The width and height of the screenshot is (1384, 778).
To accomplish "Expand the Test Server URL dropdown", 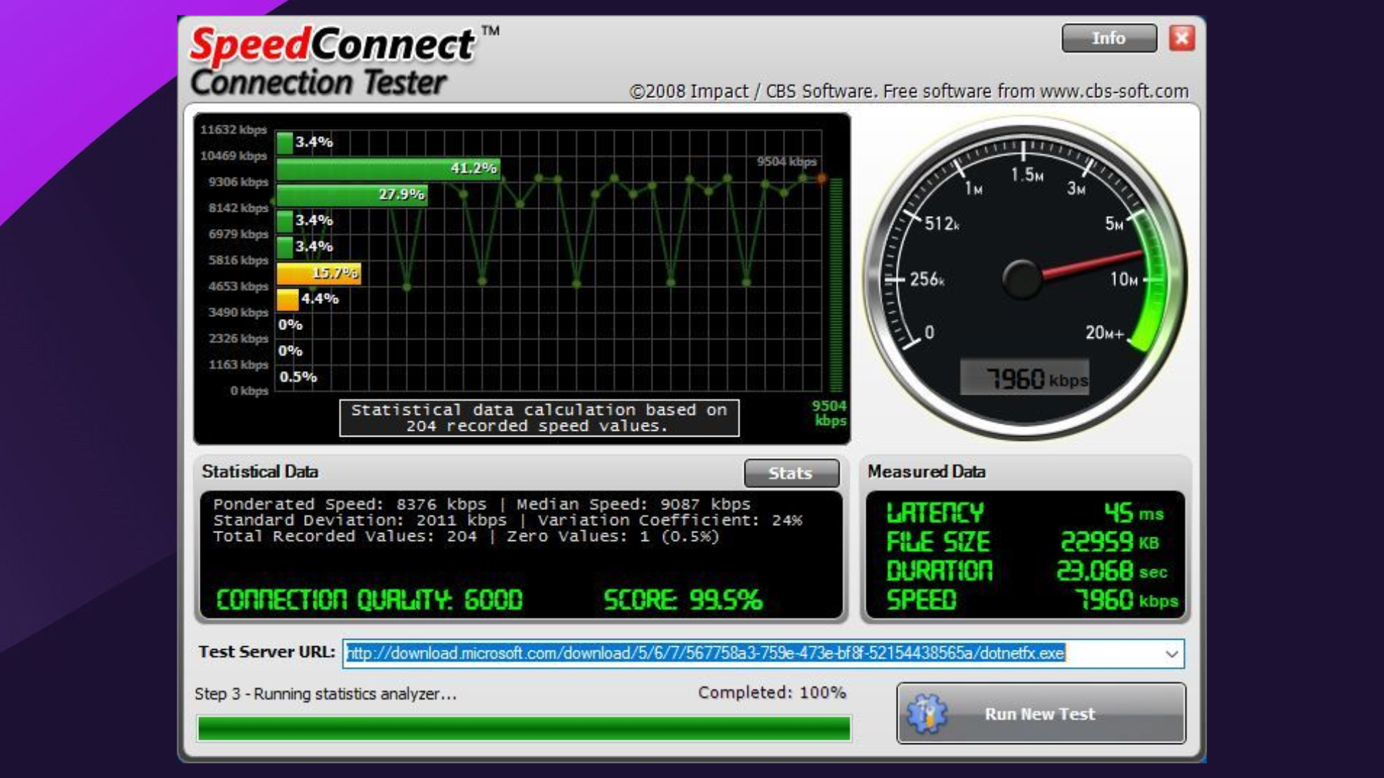I will tap(1171, 654).
